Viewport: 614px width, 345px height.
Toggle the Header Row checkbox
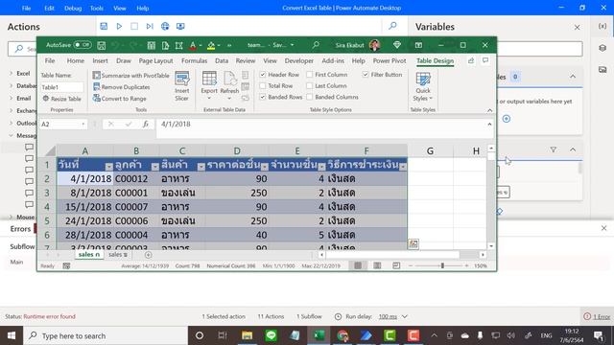(263, 75)
